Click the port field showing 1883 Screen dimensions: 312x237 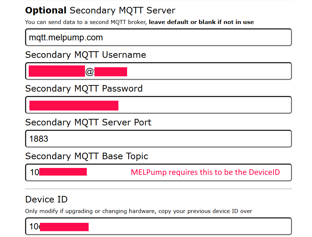pyautogui.click(x=158, y=139)
